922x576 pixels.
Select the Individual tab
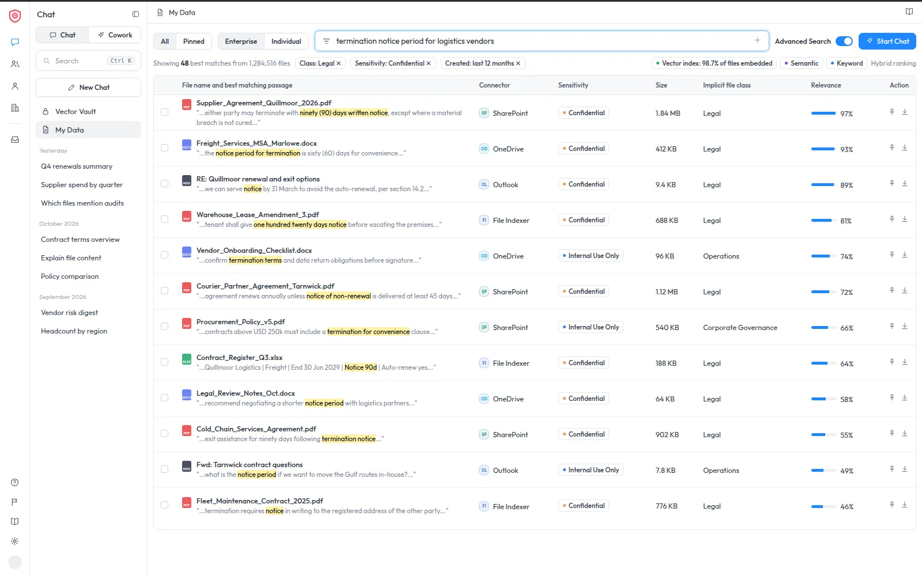pyautogui.click(x=286, y=41)
